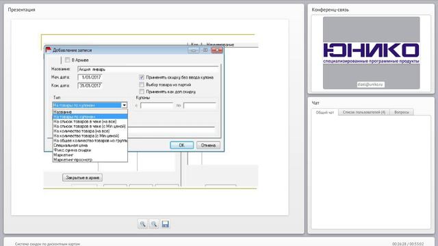Open the 'Общий чат' tab

[x=324, y=112]
